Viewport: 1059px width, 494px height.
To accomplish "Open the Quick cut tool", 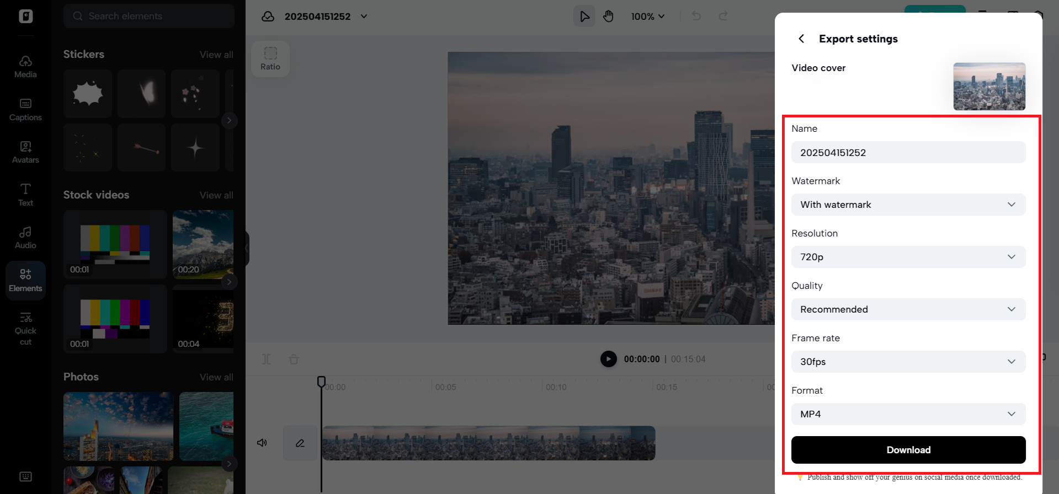I will coord(25,329).
